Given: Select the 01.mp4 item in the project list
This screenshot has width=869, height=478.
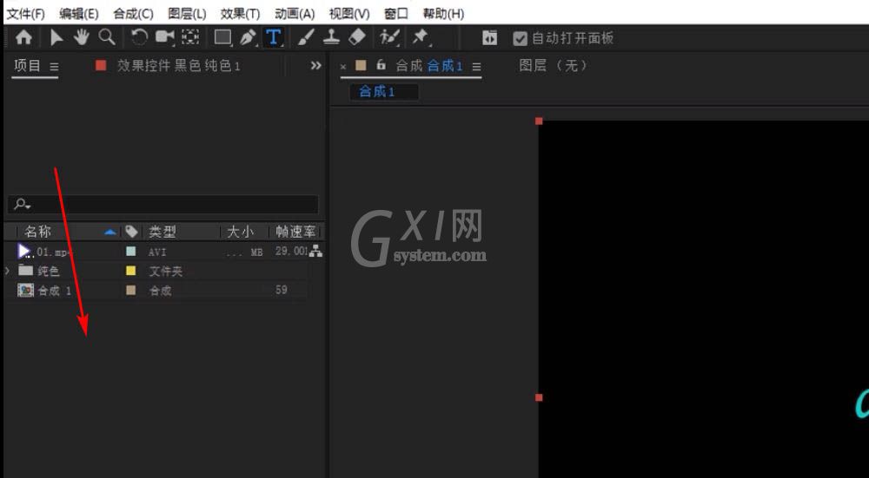Looking at the screenshot, I should (x=56, y=252).
